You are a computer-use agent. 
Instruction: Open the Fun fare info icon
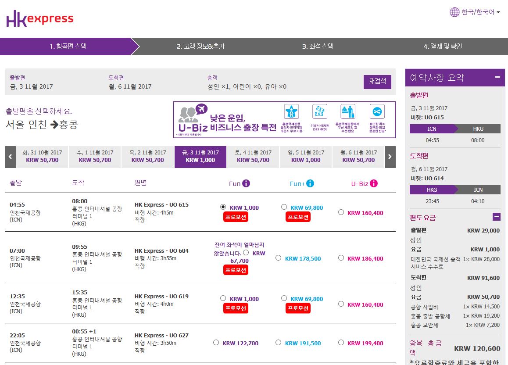point(246,183)
